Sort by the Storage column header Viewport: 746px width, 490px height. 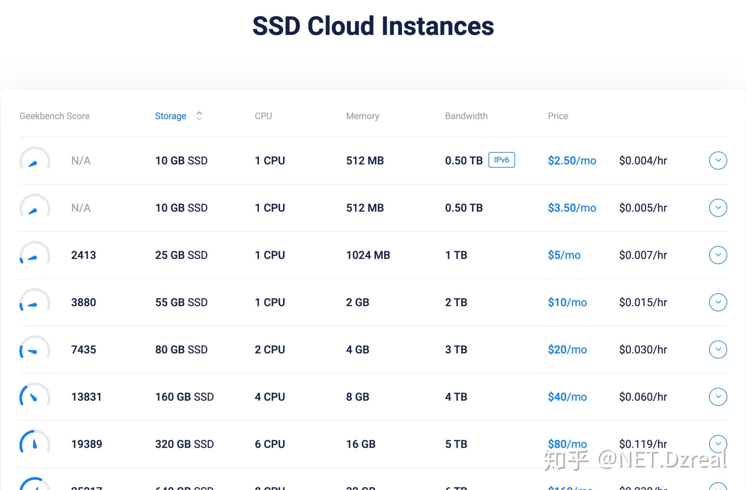pos(171,116)
